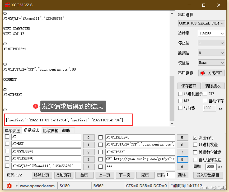The height and width of the screenshot is (192, 229).
Task: Click send button 9 for +++
Action: coord(182,167)
